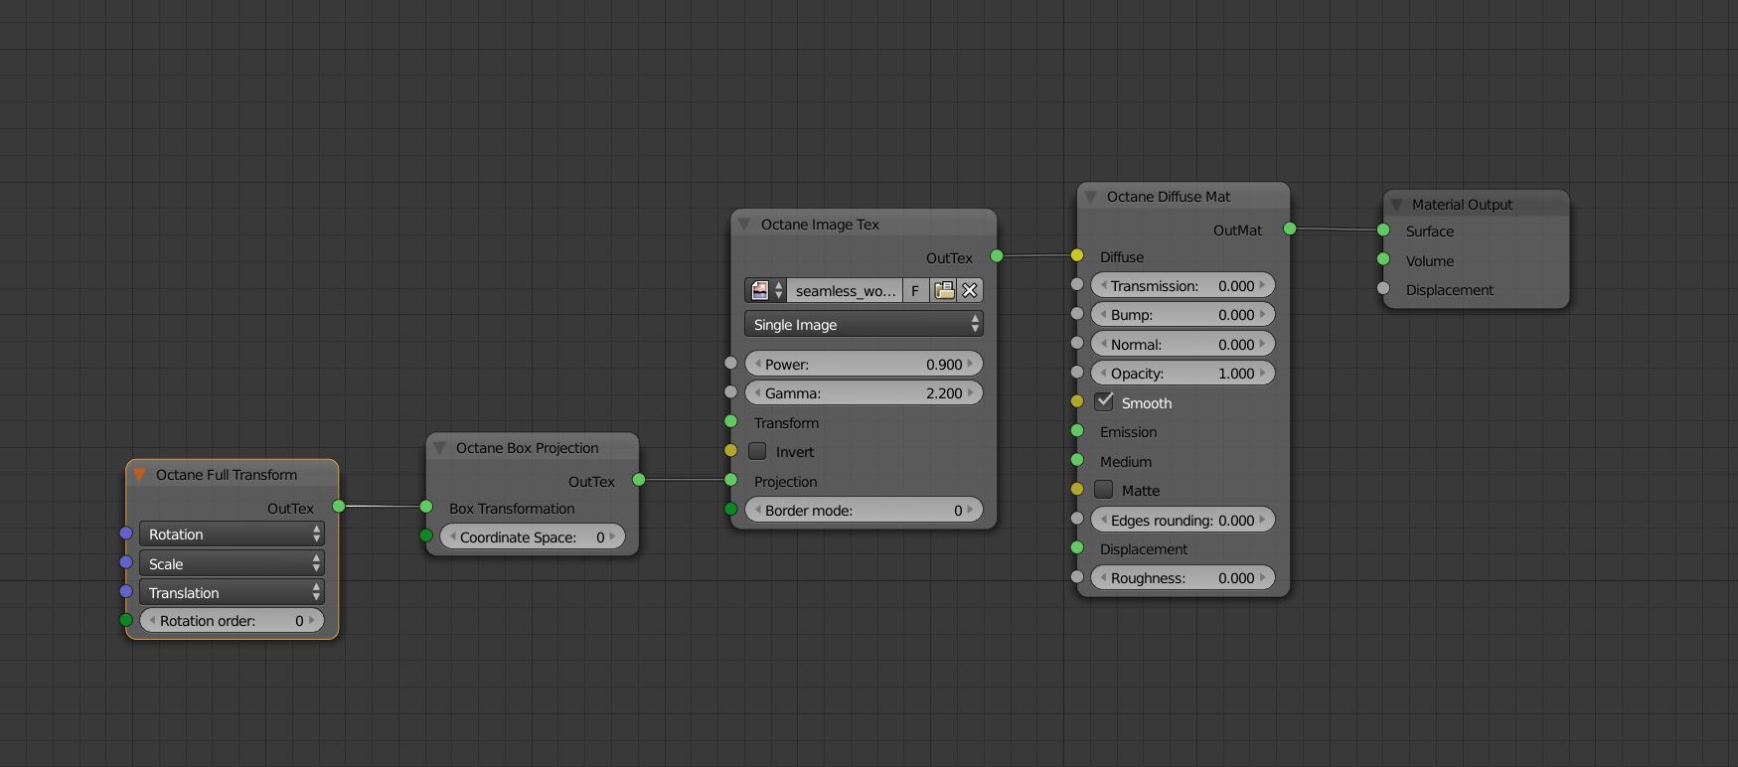Click the Displacement socket on Material Output

[1383, 288]
